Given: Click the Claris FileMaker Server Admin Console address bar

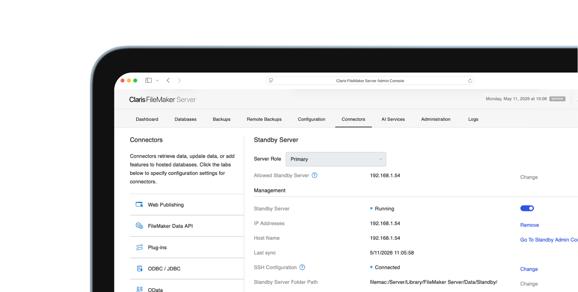Looking at the screenshot, I should (370, 81).
